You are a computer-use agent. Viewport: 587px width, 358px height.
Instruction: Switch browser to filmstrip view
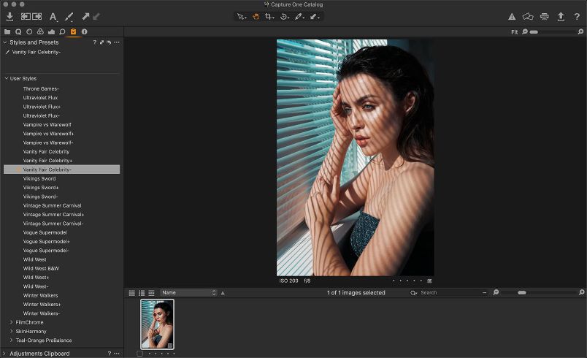[151, 293]
